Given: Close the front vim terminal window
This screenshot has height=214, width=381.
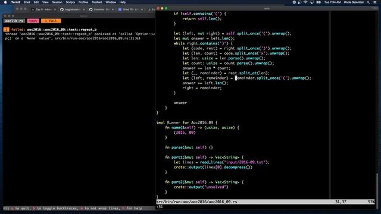Looking at the screenshot, I should (158, 8).
